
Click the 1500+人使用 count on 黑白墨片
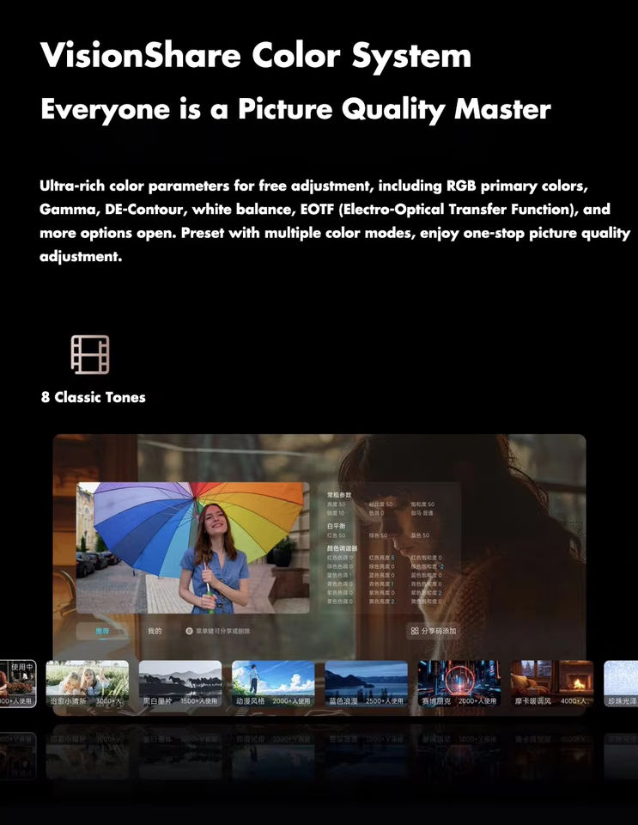coord(198,701)
